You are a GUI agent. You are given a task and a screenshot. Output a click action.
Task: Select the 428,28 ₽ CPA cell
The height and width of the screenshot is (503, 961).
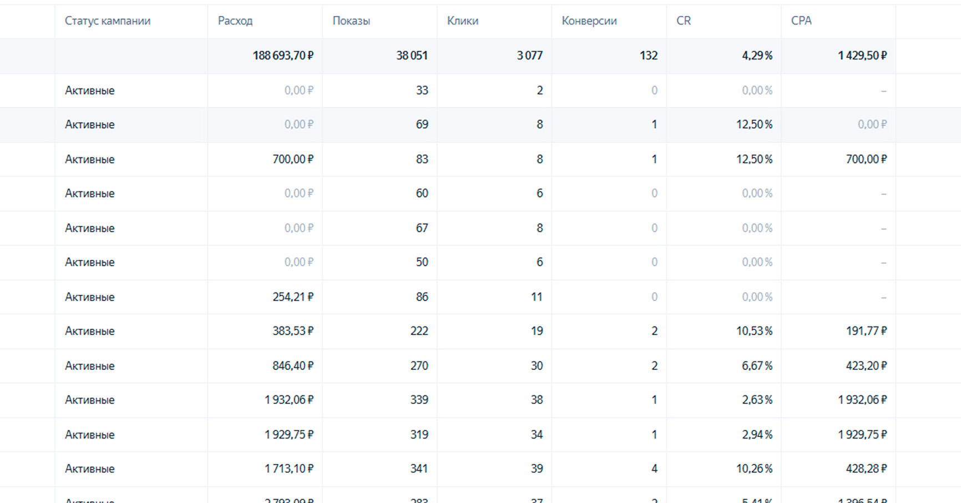[866, 469]
